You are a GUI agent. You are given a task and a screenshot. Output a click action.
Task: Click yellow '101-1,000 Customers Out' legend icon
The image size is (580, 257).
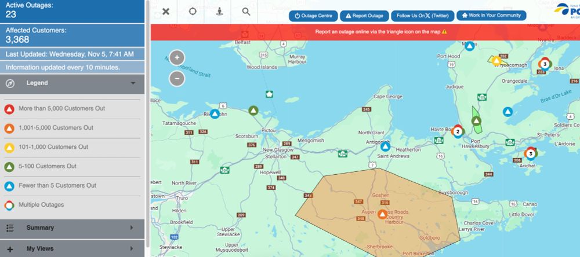(9, 148)
